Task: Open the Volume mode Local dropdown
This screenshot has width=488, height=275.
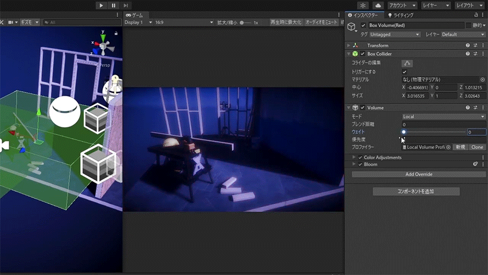Action: click(443, 117)
